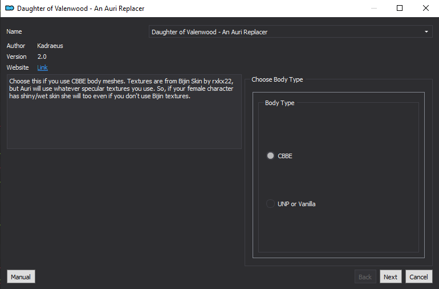
Task: Click the Manual button
Action: [x=21, y=276]
